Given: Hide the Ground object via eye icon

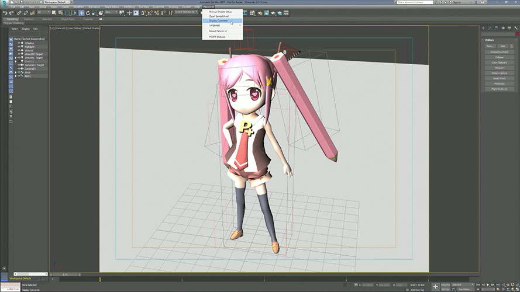Looking at the screenshot, I should [19, 50].
